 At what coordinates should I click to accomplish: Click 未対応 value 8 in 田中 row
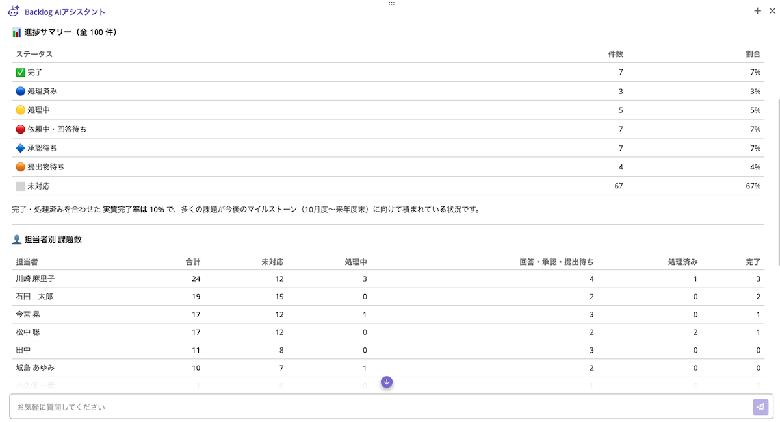tap(281, 350)
